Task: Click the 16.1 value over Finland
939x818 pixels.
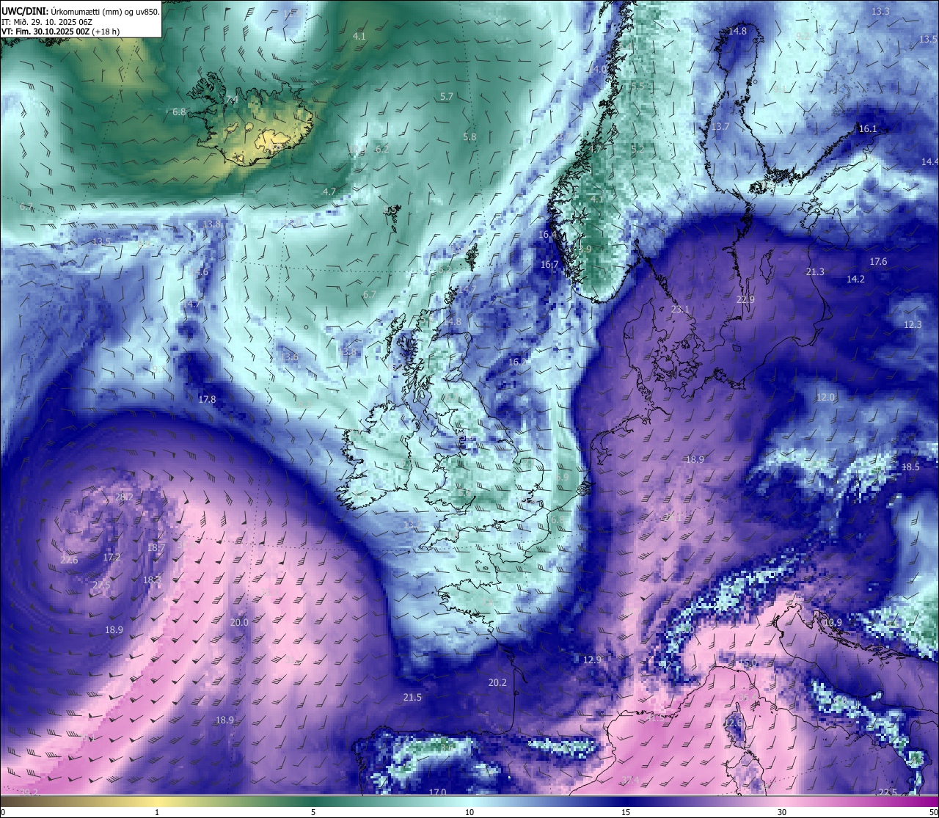Action: click(868, 129)
